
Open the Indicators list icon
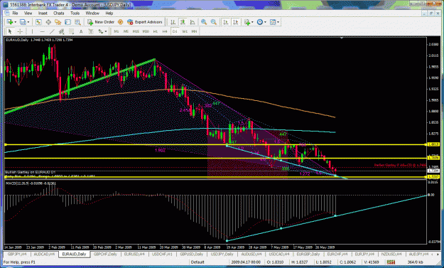pos(247,22)
